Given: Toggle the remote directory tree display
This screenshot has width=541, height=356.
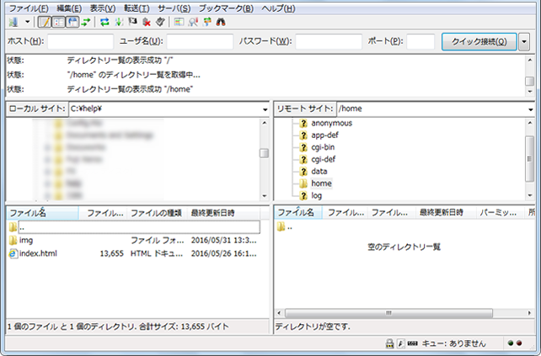Looking at the screenshot, I should coord(72,23).
